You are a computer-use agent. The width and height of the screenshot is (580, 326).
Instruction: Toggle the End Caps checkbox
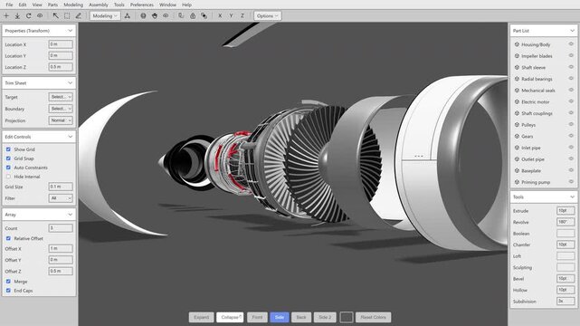tap(8, 291)
